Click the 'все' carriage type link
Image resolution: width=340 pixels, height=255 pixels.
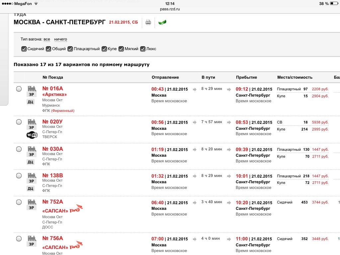click(x=46, y=39)
